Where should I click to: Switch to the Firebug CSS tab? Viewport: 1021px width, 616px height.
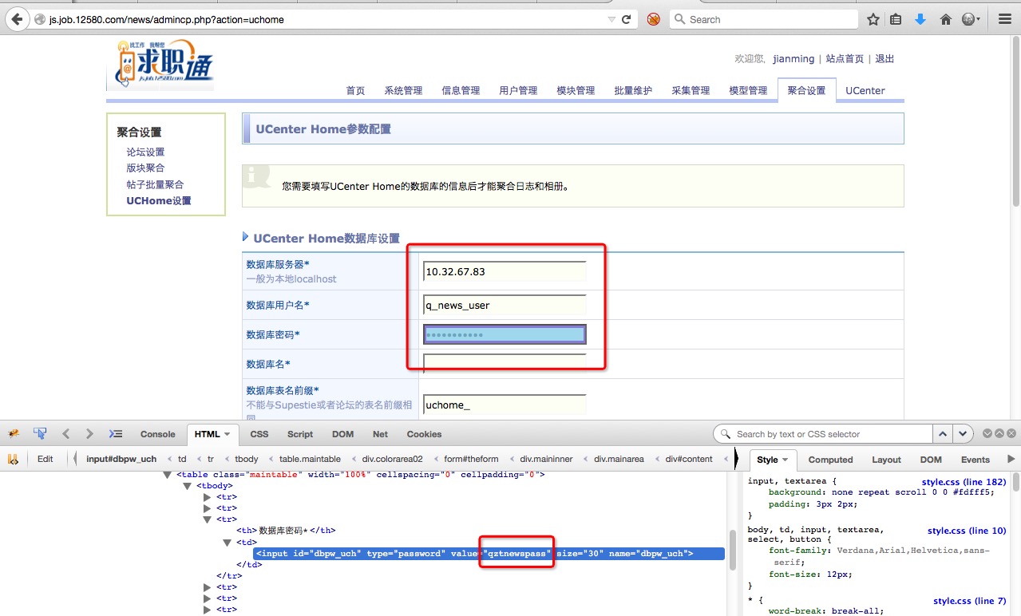(x=259, y=434)
